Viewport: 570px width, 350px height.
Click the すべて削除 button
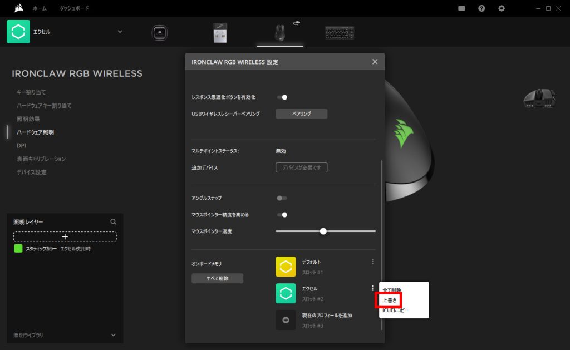pyautogui.click(x=218, y=278)
